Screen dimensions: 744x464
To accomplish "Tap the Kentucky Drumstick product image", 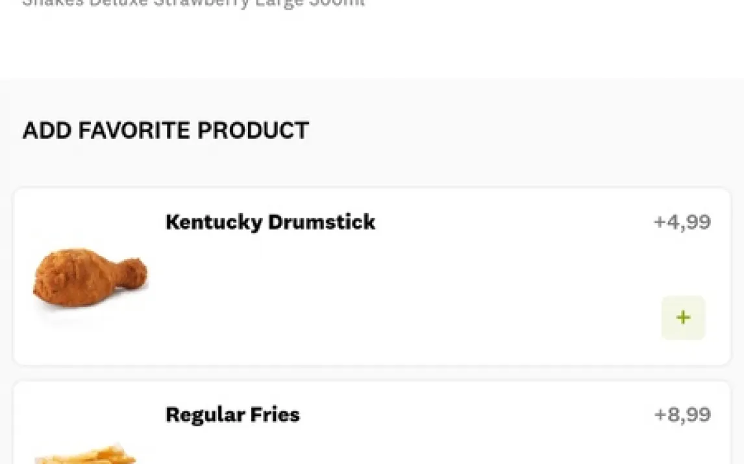I will (x=90, y=277).
